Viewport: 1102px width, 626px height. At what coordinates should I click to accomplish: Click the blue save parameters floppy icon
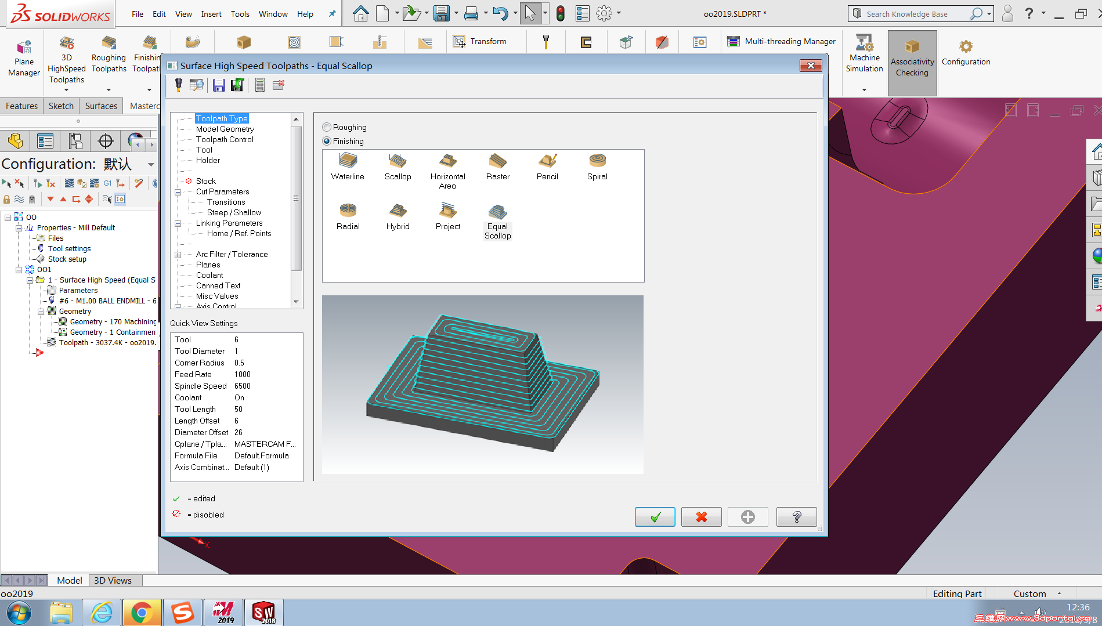coord(219,85)
